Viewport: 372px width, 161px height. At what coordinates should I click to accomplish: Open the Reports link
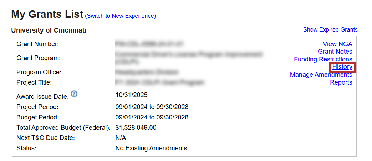pos(341,82)
